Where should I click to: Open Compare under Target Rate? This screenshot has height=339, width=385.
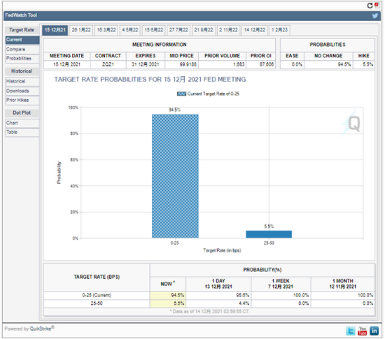coord(22,49)
